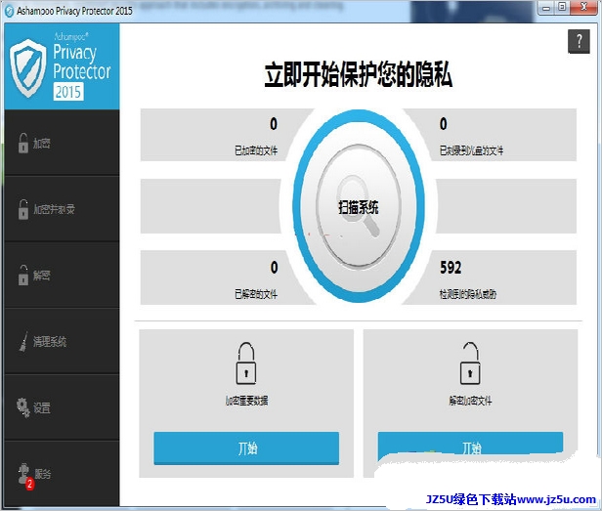
Task: Open the 加密 (Encrypt) sidebar section
Action: [x=62, y=143]
